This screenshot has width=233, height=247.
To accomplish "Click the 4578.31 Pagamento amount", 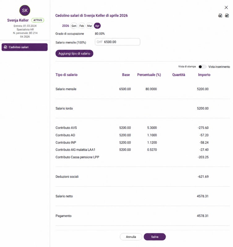I will click(203, 216).
